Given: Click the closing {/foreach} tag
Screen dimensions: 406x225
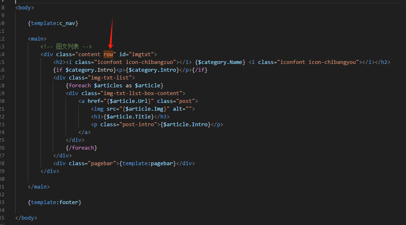Looking at the screenshot, I should click(x=81, y=148).
